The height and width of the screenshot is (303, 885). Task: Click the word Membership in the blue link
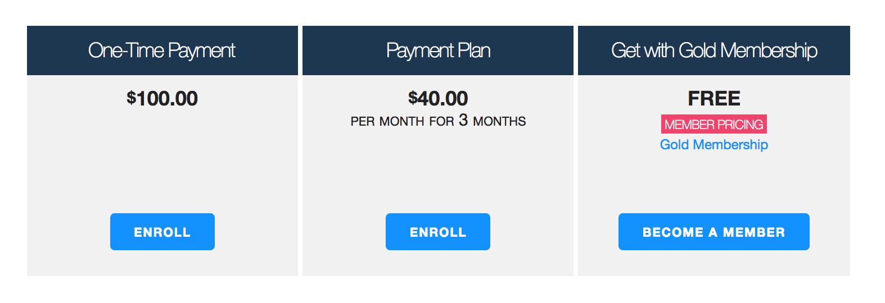pyautogui.click(x=730, y=145)
